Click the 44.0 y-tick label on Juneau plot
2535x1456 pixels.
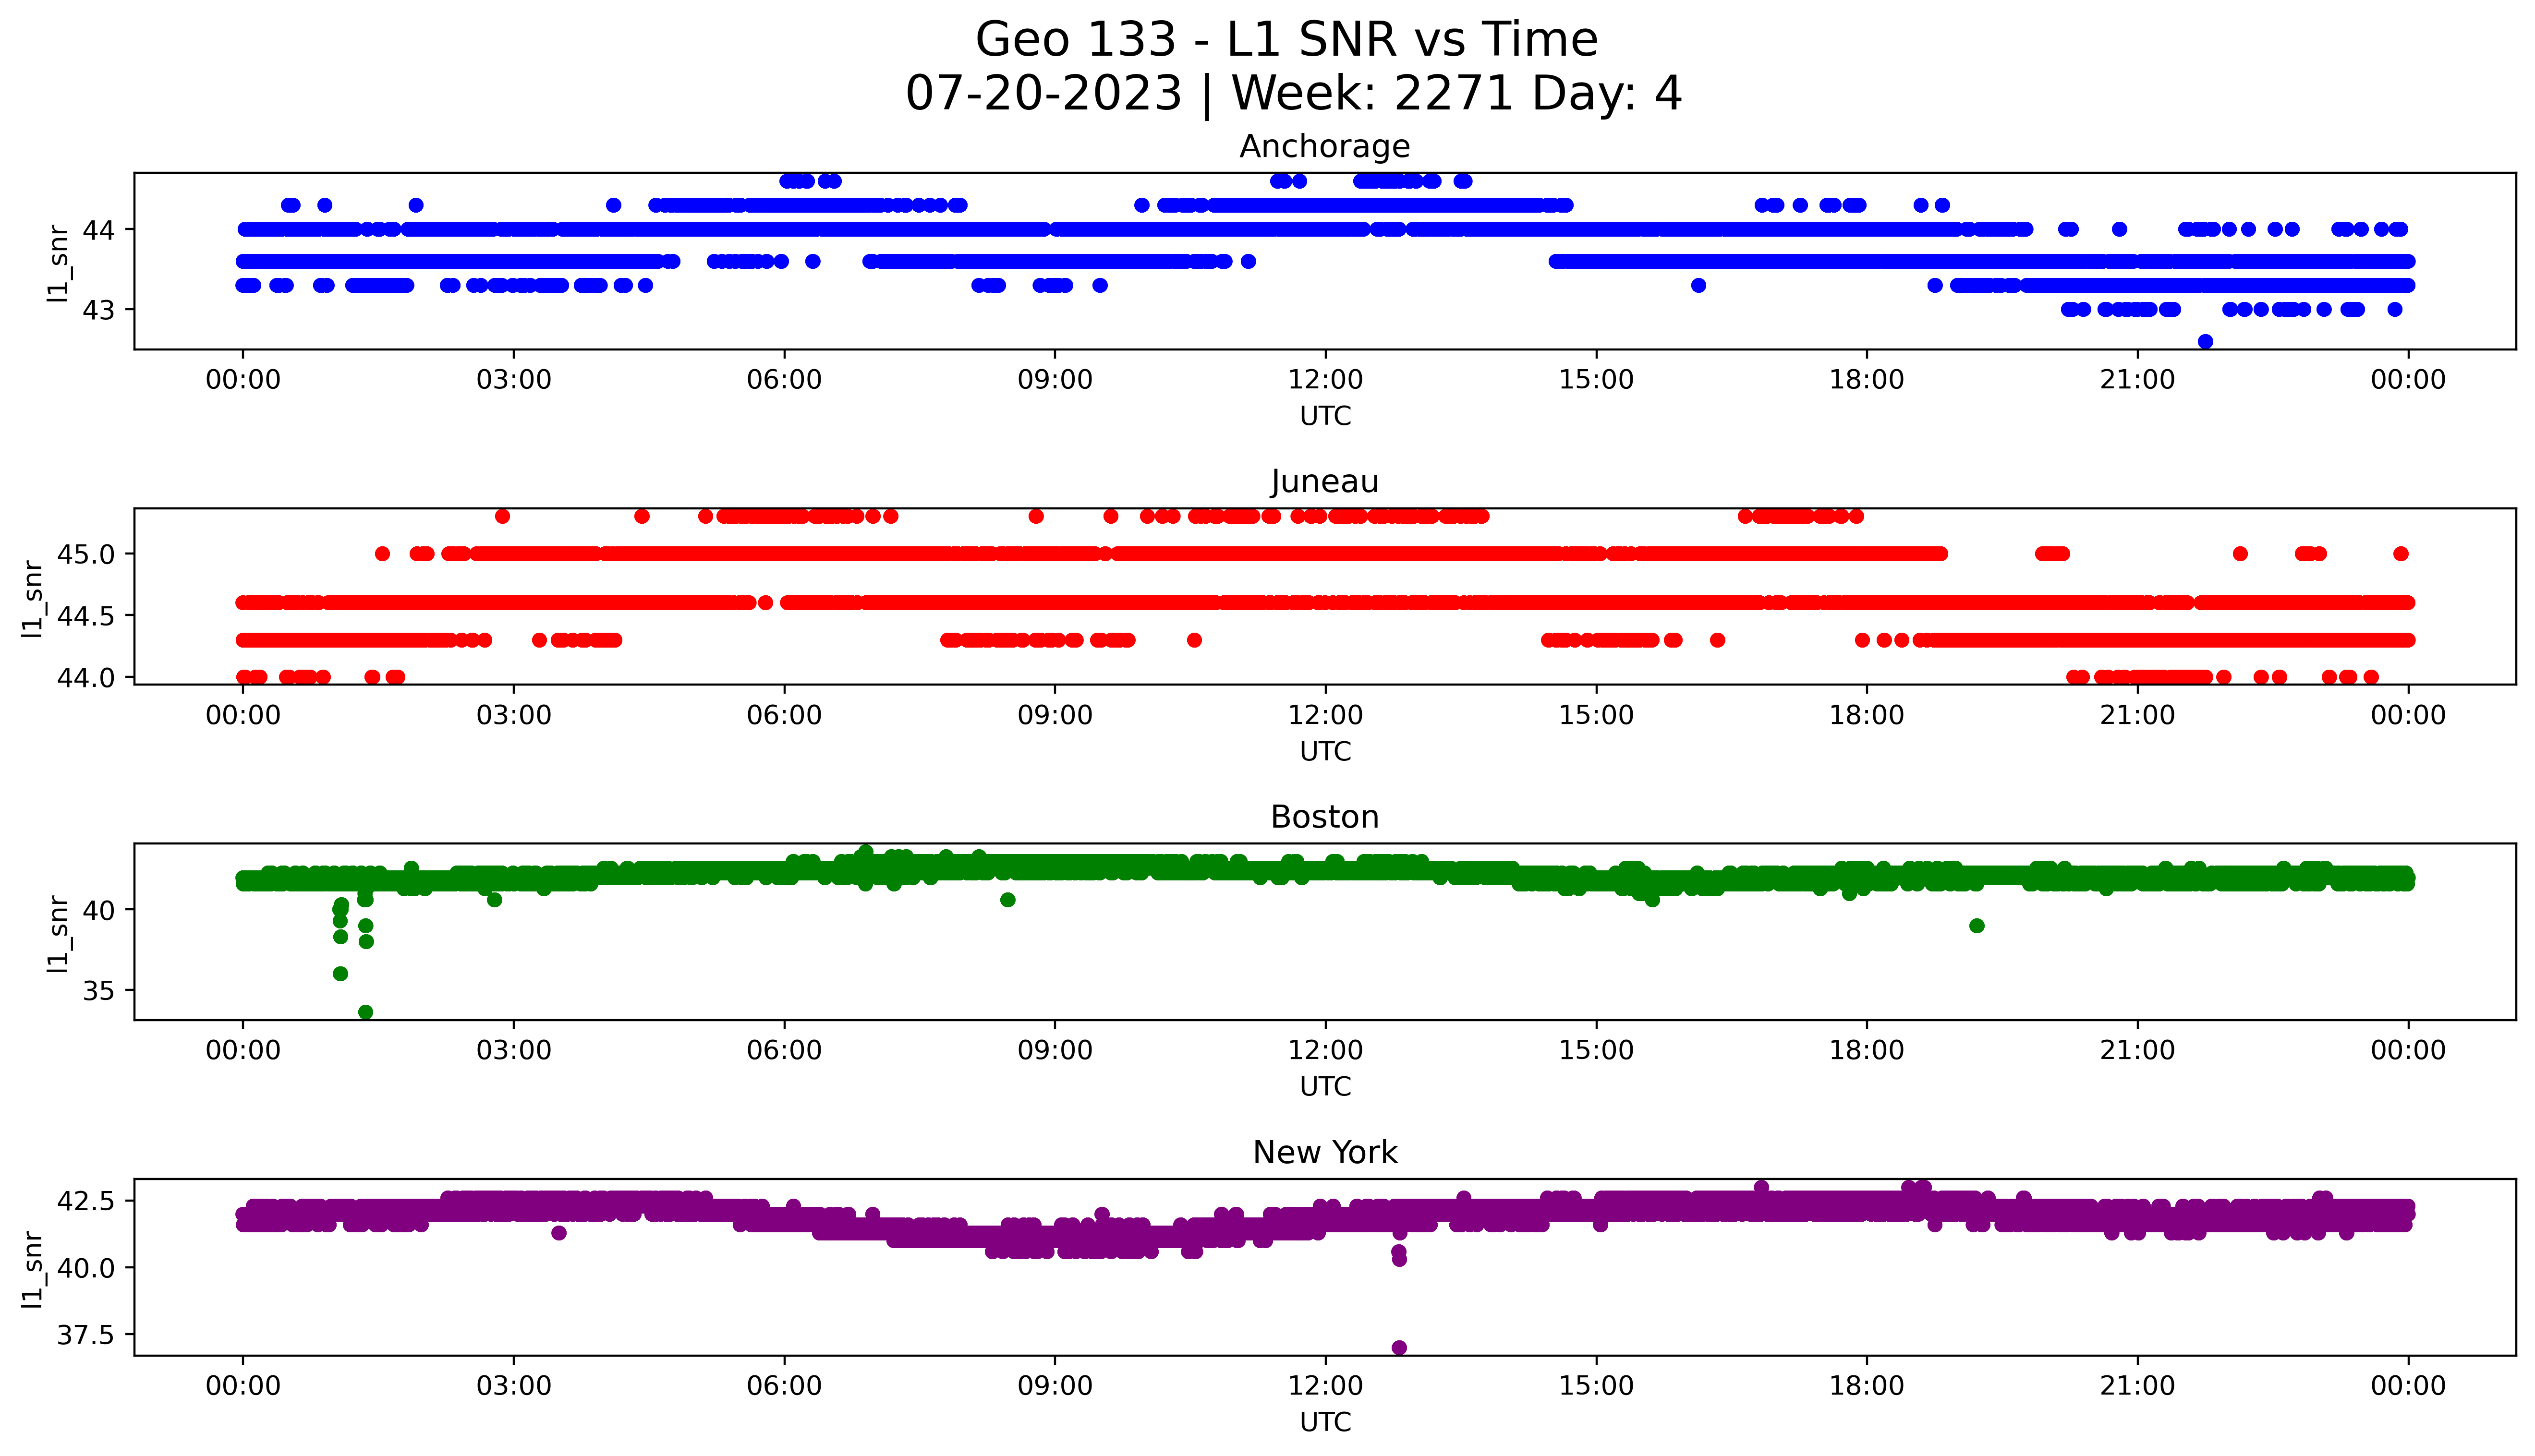(x=86, y=677)
